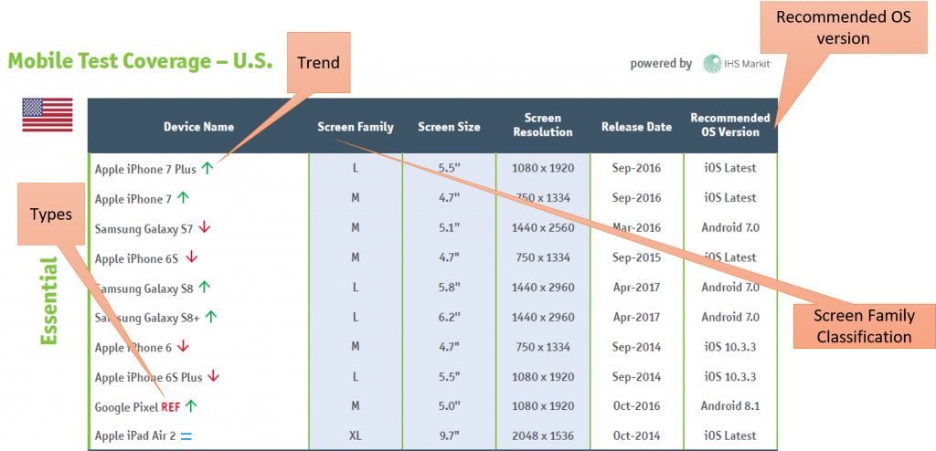Click the 6.2" screen size cell

pyautogui.click(x=450, y=317)
